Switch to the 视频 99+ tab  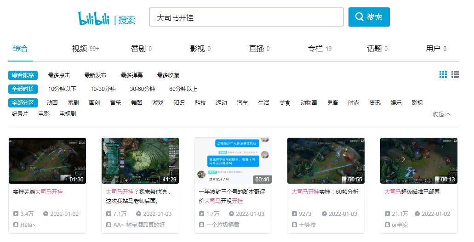[x=86, y=49]
